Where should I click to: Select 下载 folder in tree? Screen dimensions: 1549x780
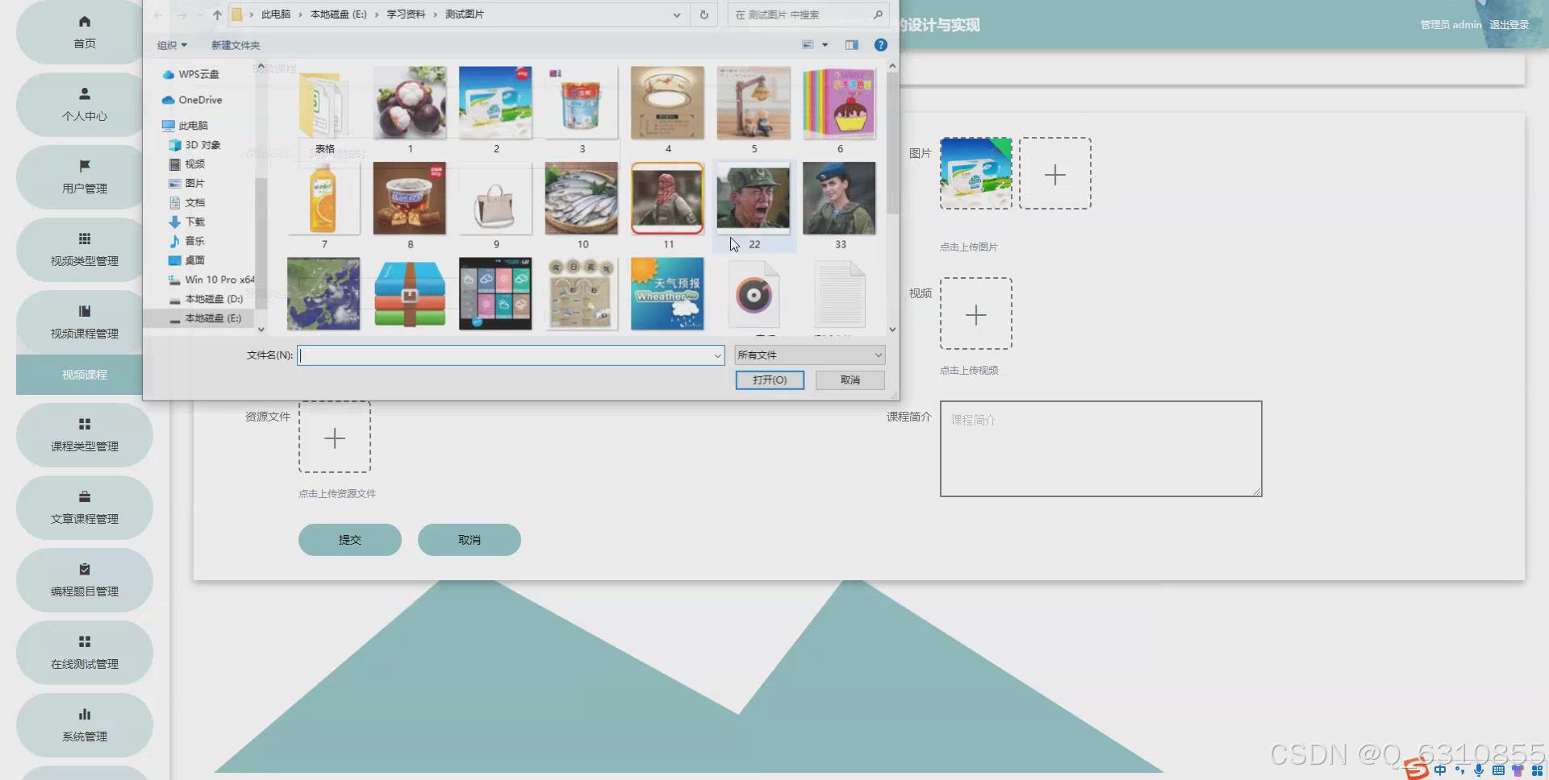click(x=186, y=222)
